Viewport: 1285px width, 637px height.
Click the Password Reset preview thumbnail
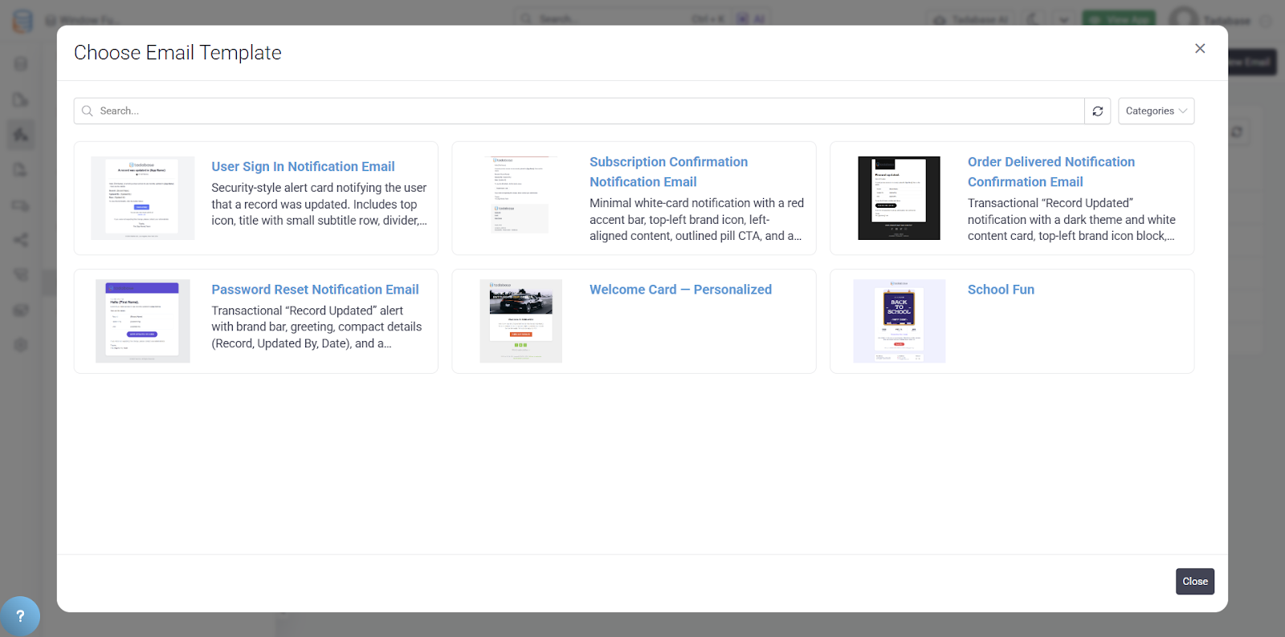point(142,321)
